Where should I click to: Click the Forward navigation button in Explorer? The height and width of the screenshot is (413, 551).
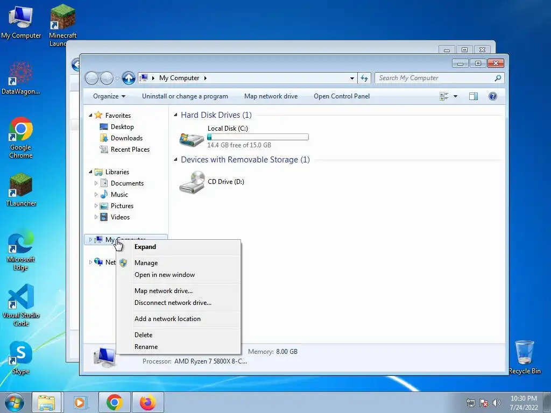(107, 78)
